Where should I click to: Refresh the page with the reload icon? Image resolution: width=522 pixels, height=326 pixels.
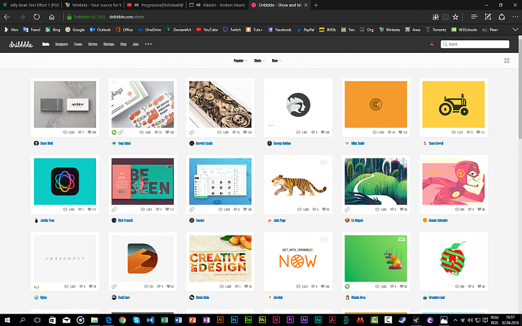point(35,17)
